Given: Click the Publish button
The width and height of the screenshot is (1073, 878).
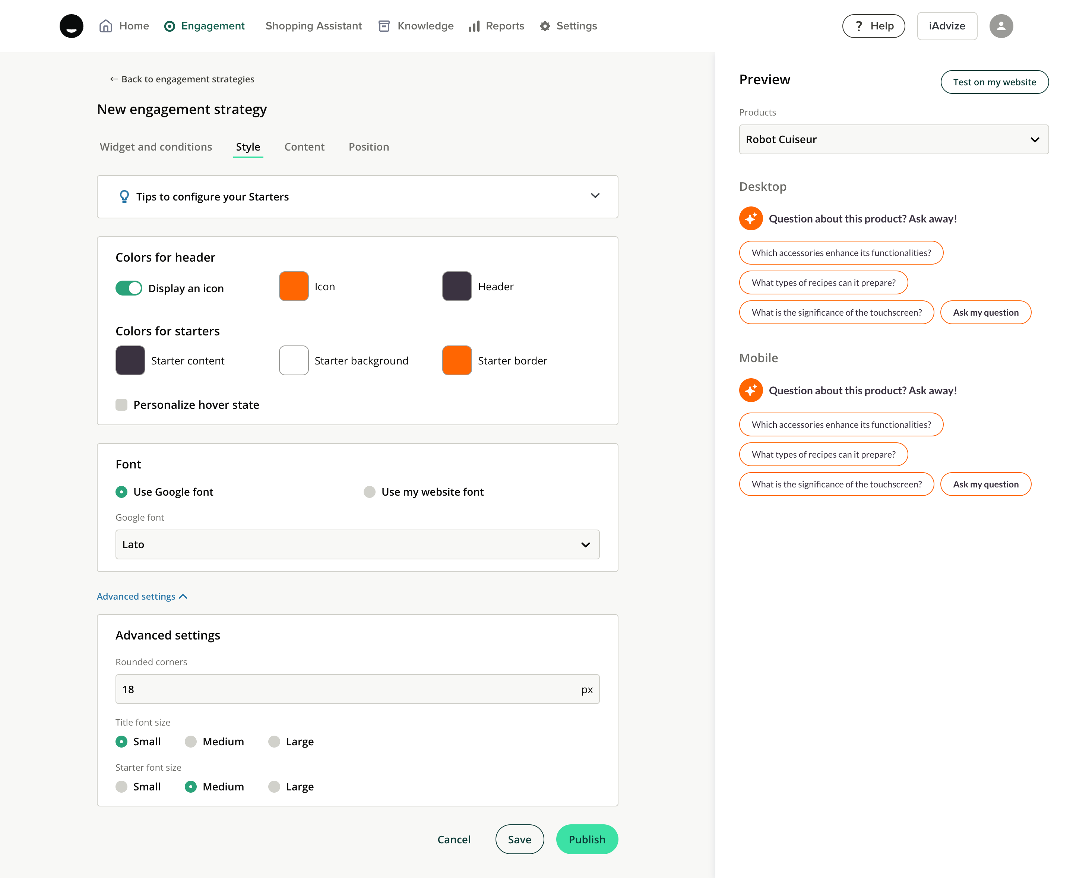Looking at the screenshot, I should coord(586,840).
